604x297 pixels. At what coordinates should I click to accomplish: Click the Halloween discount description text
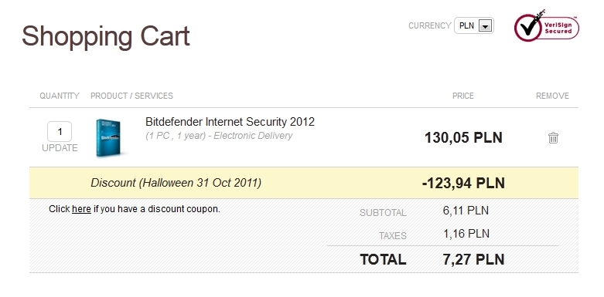click(176, 183)
